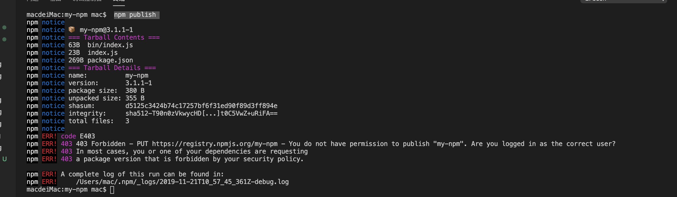Click the upper green gutter dot

(4, 27)
